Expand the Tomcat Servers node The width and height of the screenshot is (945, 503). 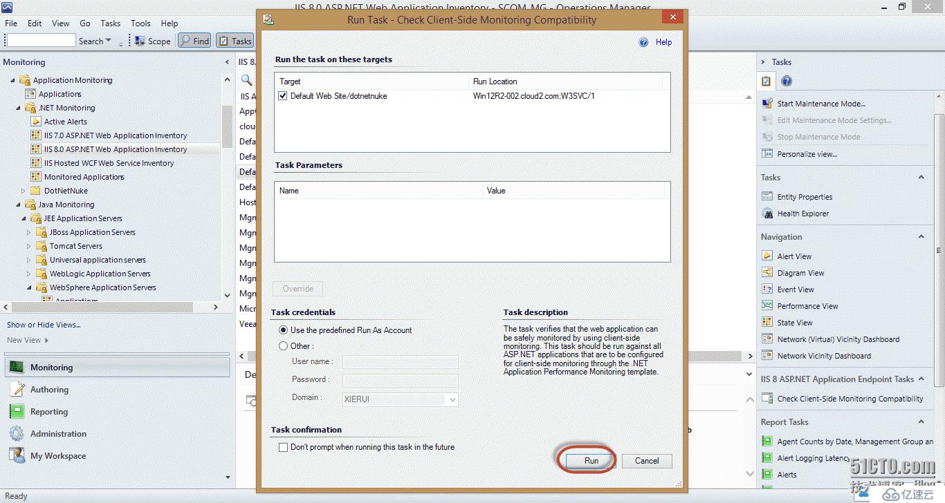point(29,246)
